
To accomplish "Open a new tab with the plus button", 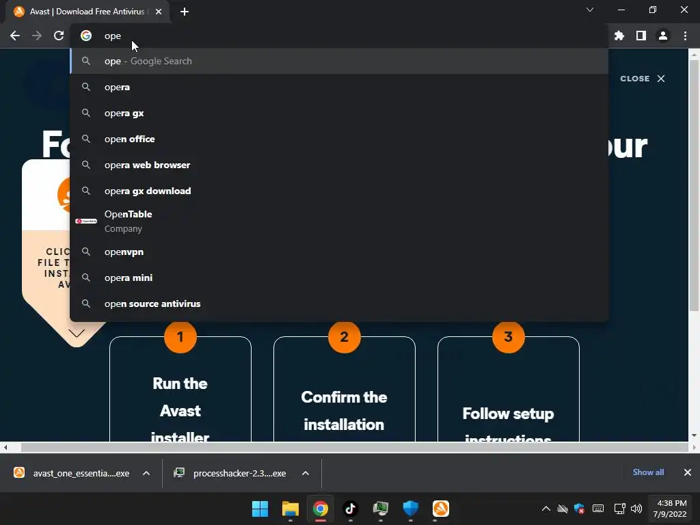I will tap(185, 12).
